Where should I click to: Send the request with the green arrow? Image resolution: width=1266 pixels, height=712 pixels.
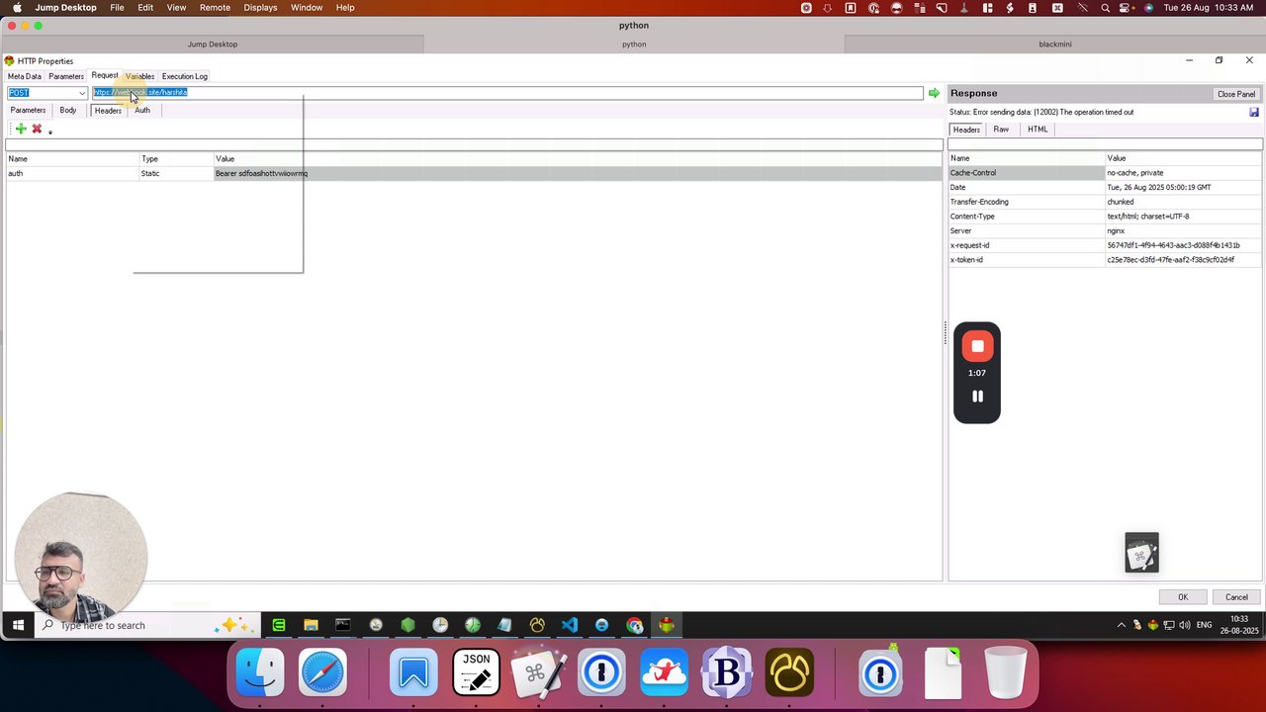pos(934,93)
